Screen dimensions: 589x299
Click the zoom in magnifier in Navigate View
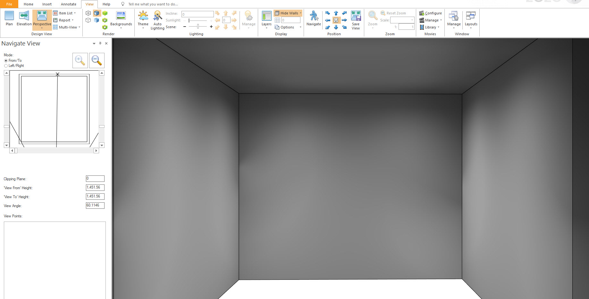click(80, 61)
